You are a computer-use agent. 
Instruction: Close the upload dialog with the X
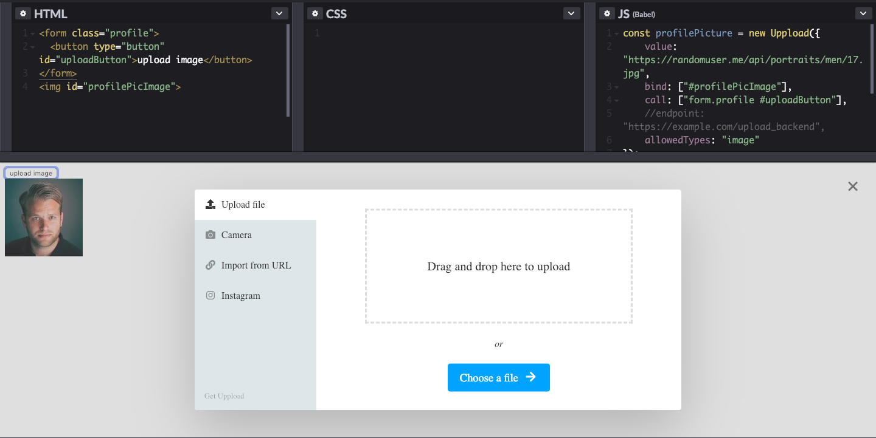coord(852,186)
